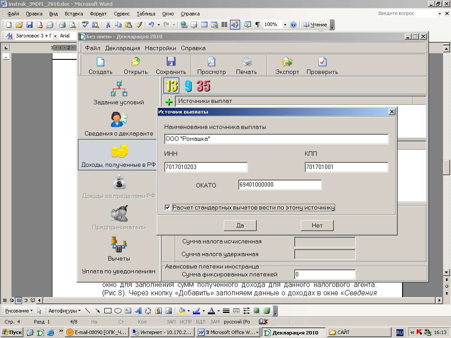Open САЙТ folder taskbar button
This screenshot has width=451, height=338.
click(x=359, y=332)
